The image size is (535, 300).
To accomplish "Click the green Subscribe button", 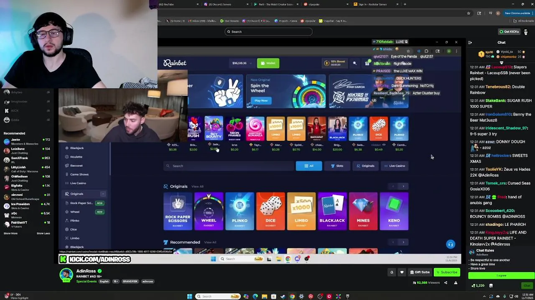I will (447, 272).
